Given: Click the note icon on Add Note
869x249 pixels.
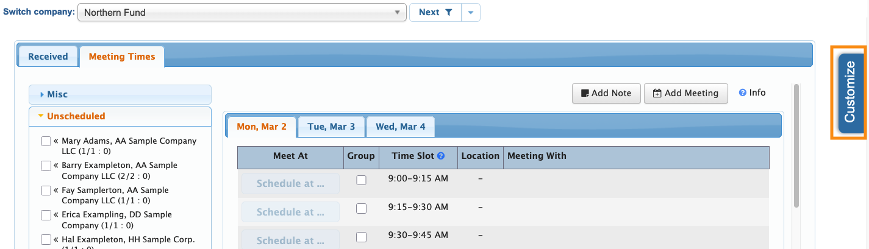Looking at the screenshot, I should click(x=585, y=93).
